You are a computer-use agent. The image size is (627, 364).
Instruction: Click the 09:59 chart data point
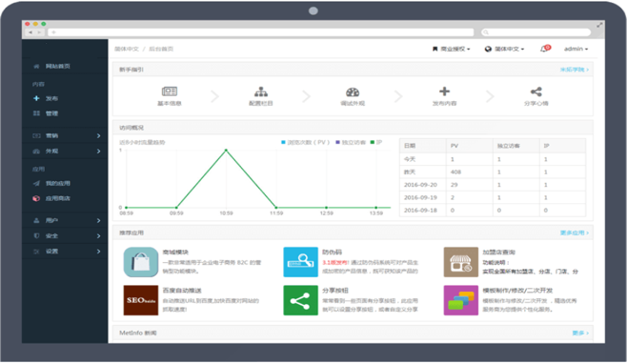pos(176,208)
